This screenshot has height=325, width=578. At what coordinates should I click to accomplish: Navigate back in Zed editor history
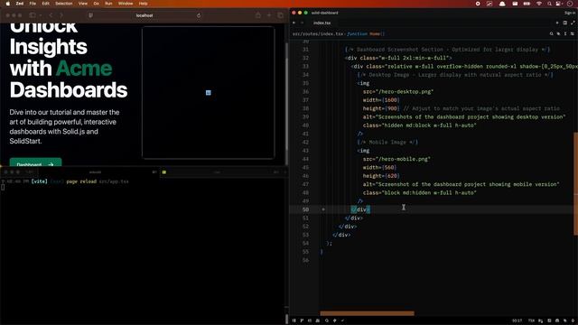click(x=294, y=23)
